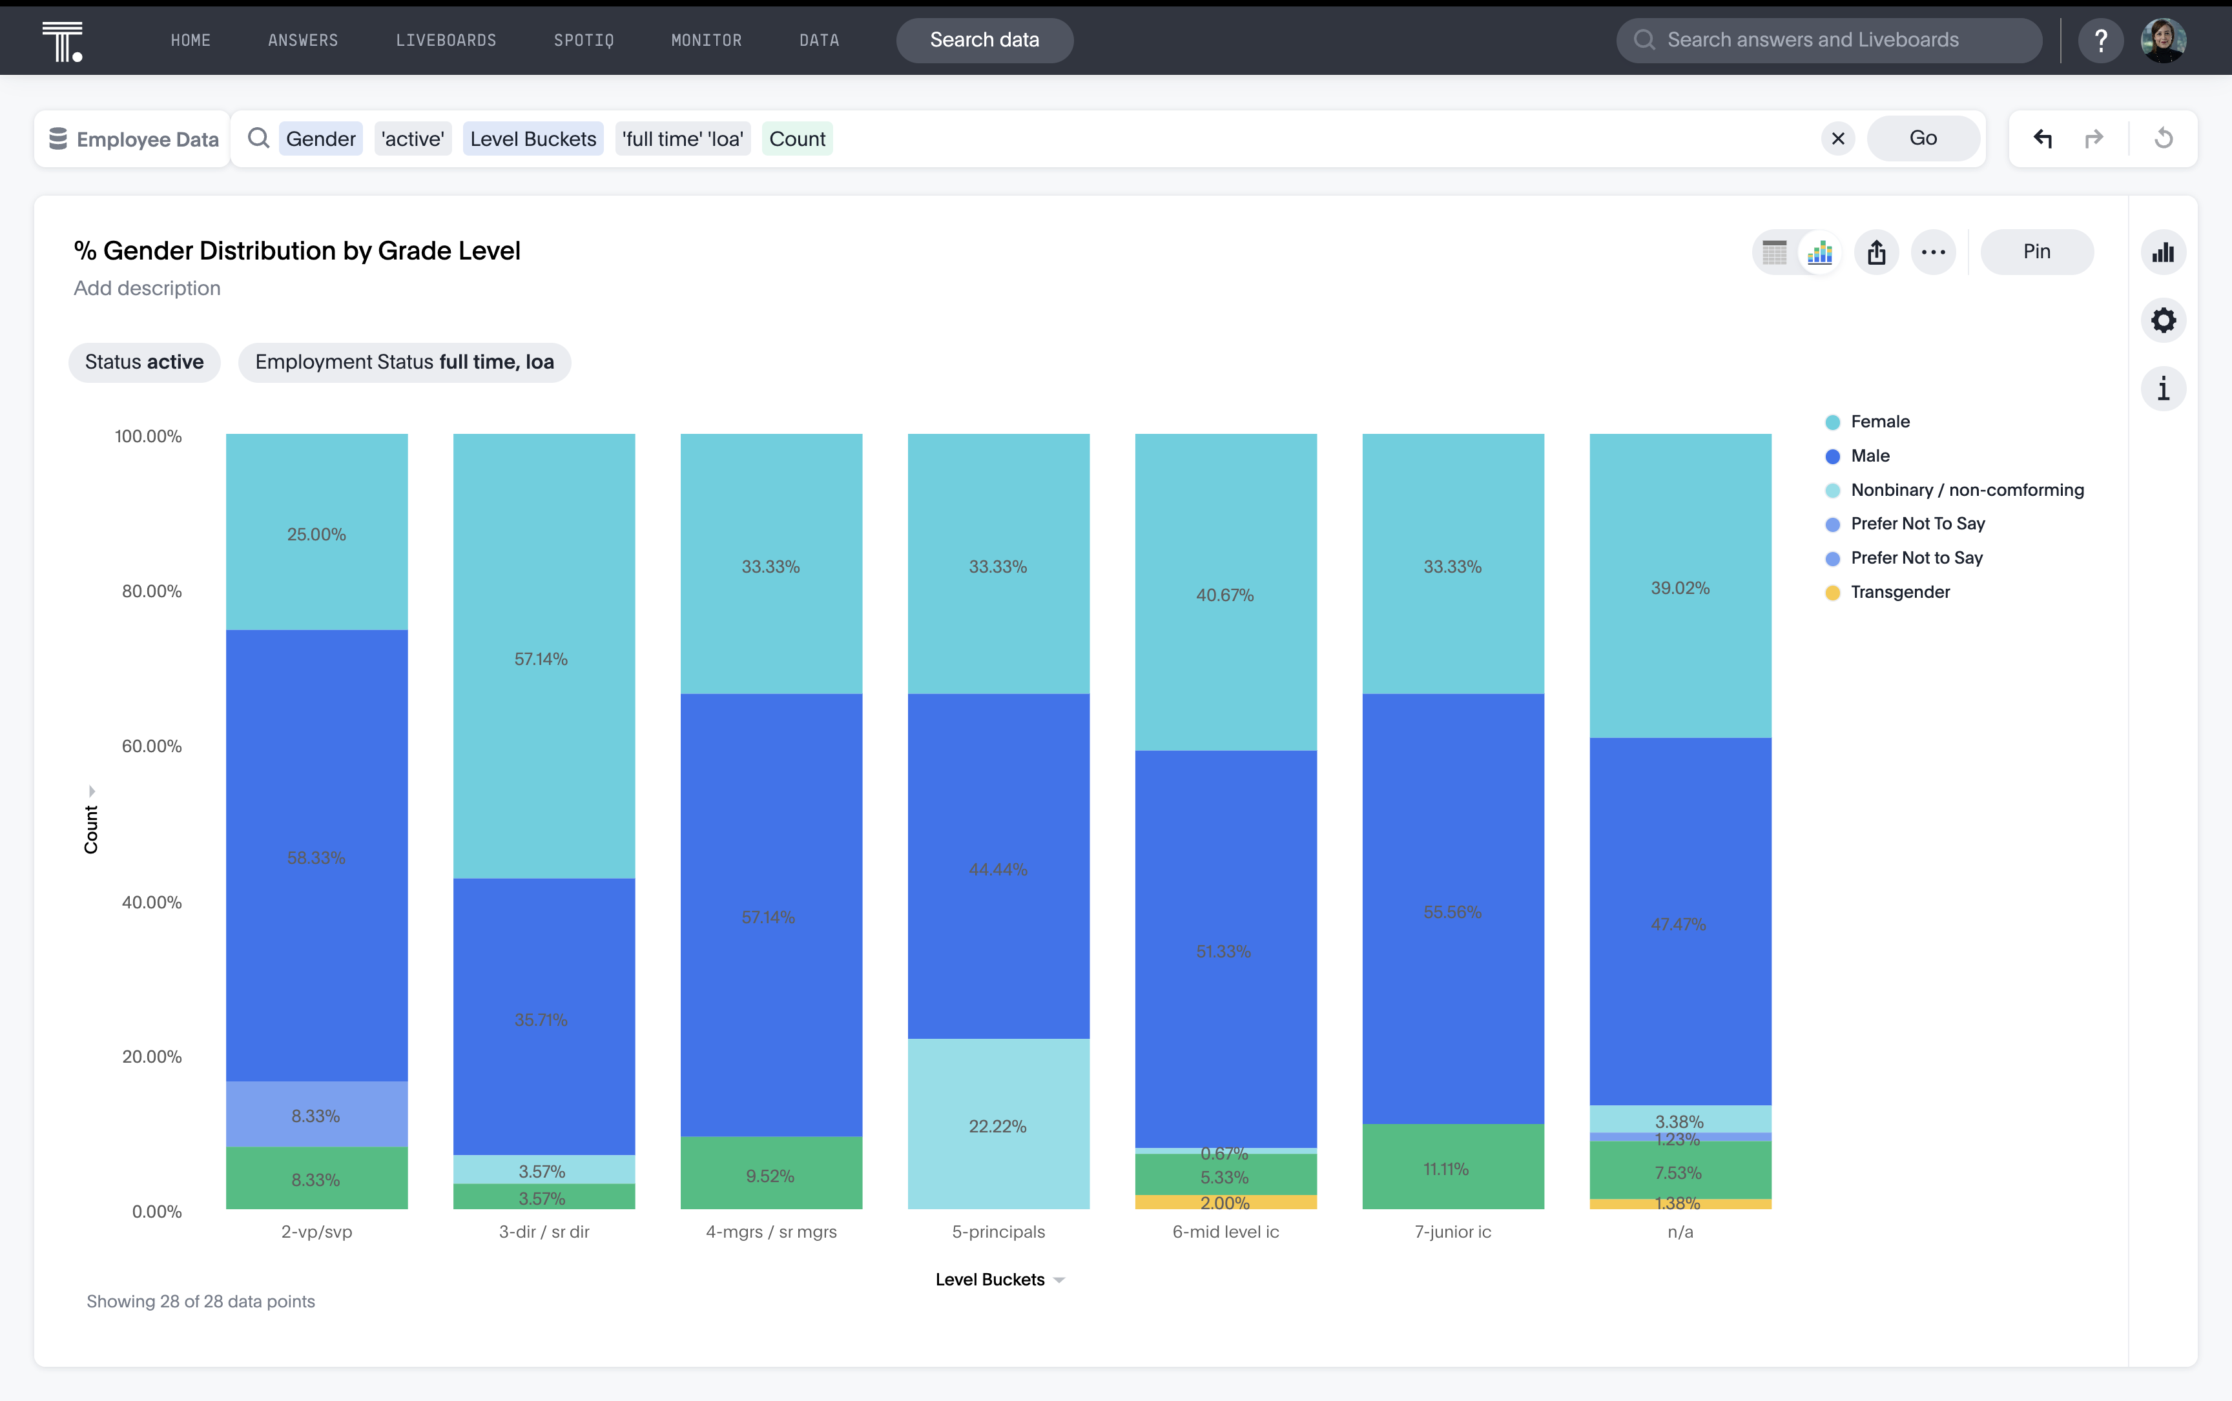Click the share/export icon
This screenshot has height=1401, width=2232.
coord(1877,251)
